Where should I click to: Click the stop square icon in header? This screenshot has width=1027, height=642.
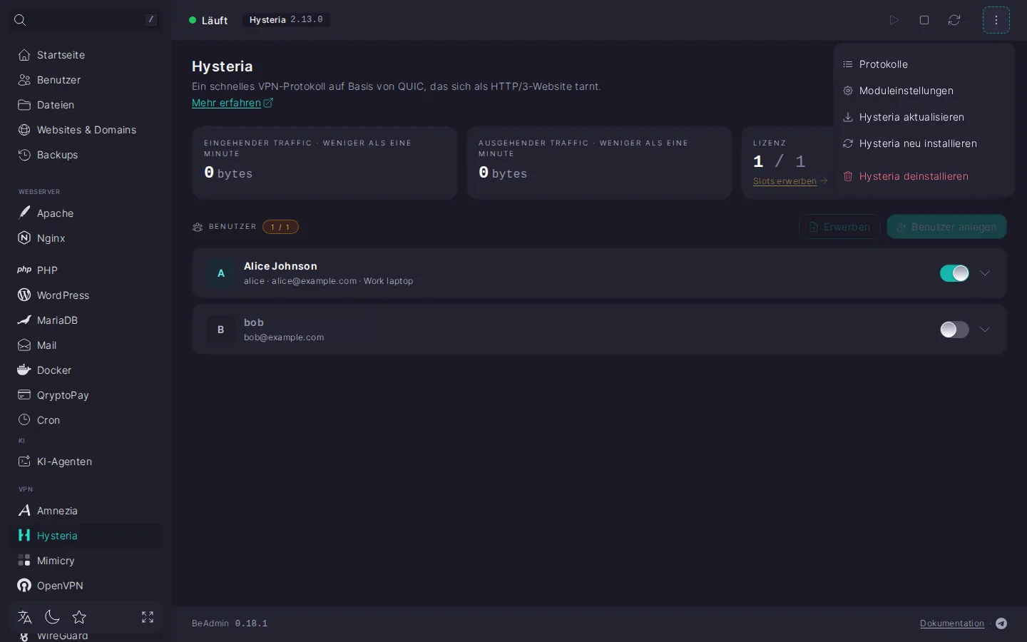(x=924, y=20)
